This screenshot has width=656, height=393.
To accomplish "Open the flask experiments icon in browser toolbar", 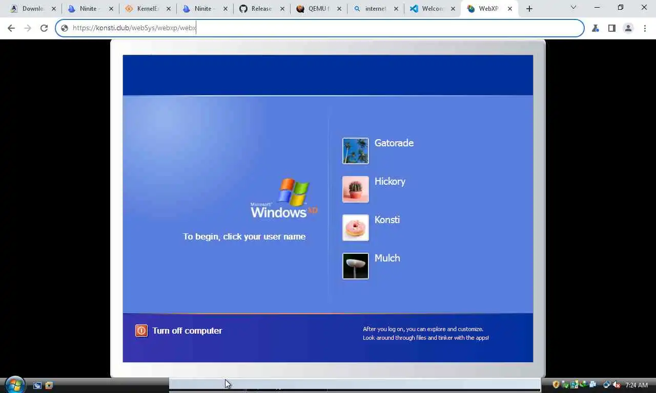I will click(596, 28).
